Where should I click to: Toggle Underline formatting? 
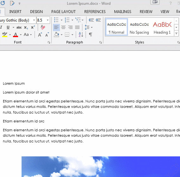(x=8, y=27)
